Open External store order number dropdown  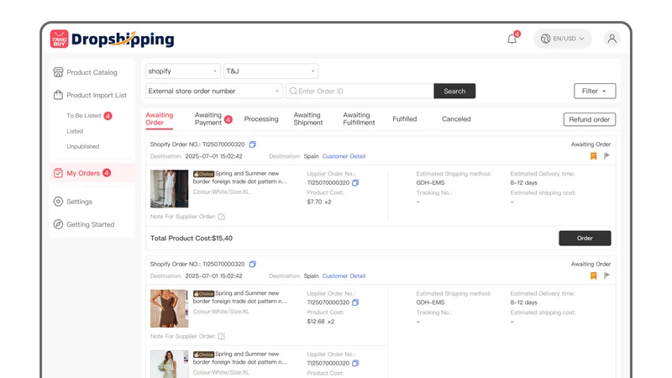[x=214, y=91]
